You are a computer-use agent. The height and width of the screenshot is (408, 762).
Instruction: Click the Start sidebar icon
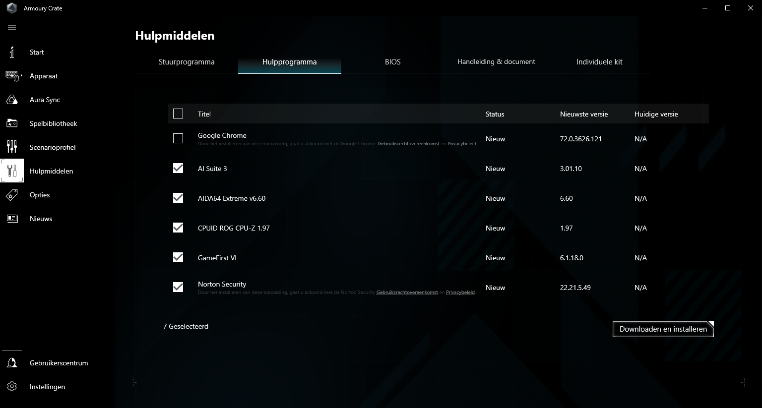pyautogui.click(x=12, y=52)
